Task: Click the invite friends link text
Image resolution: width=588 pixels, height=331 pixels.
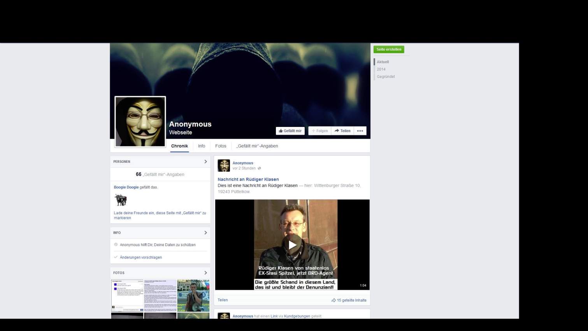Action: tap(160, 215)
